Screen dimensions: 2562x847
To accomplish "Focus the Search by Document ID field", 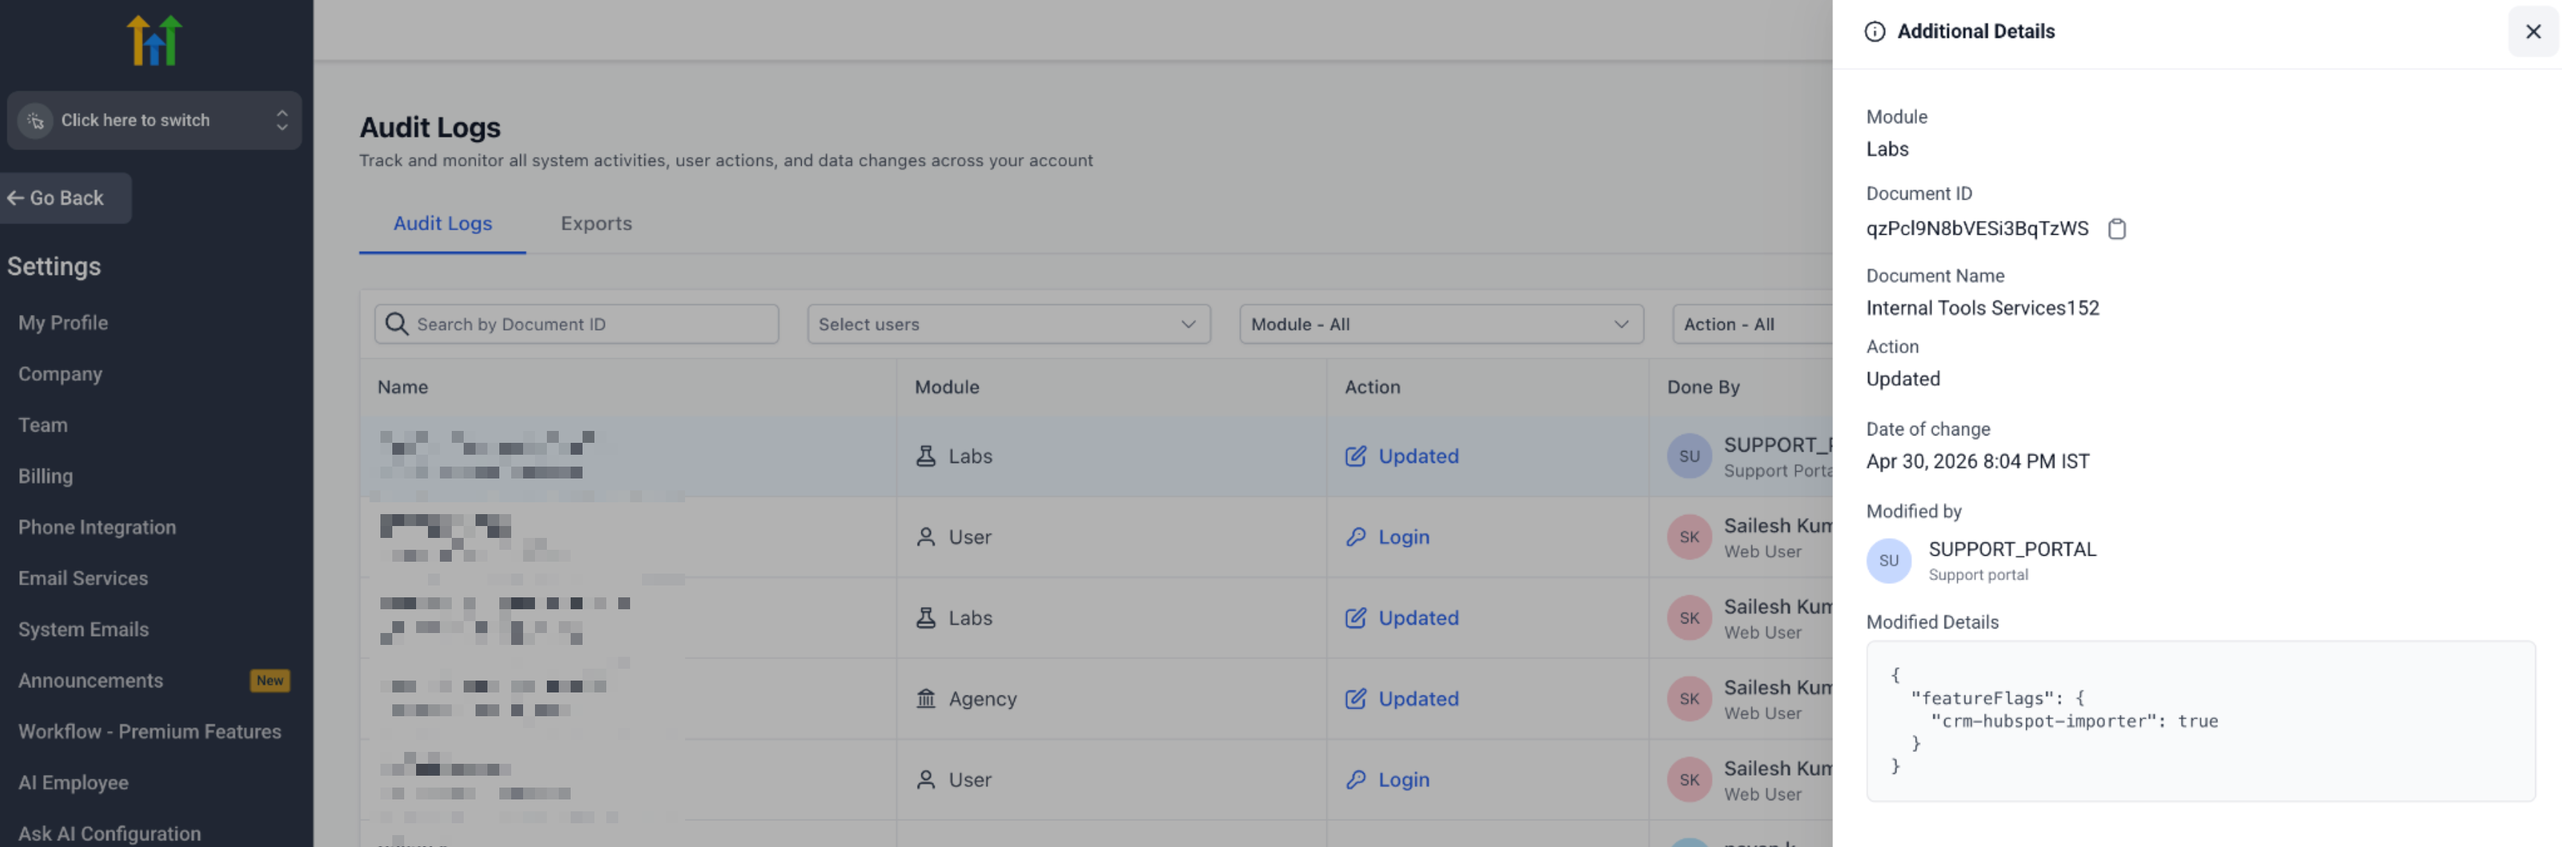I will [576, 324].
